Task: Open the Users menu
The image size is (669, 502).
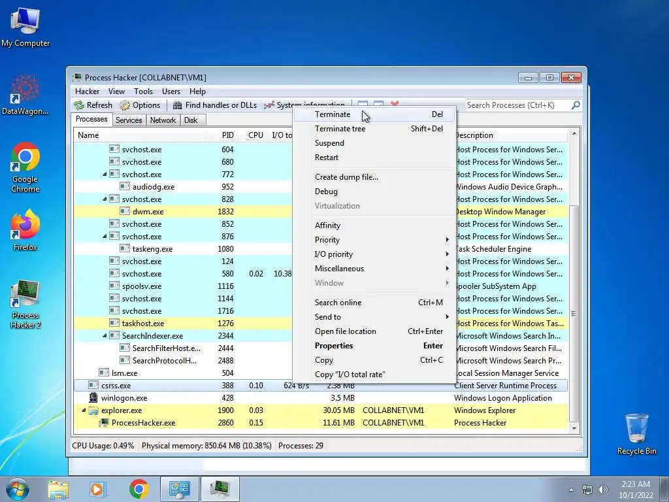Action: (171, 92)
